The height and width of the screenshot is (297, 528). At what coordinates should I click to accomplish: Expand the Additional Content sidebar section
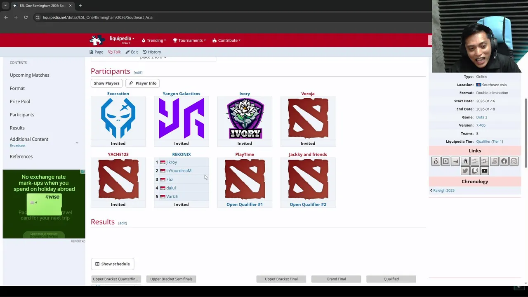click(x=77, y=142)
